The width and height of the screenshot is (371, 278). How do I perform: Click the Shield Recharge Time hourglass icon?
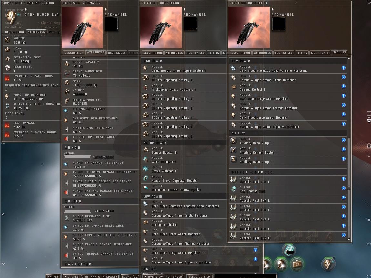(x=67, y=218)
